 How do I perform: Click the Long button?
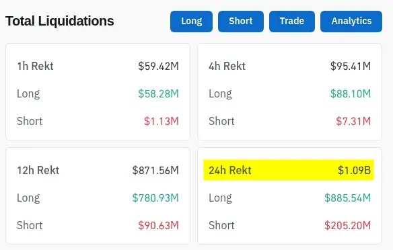(191, 22)
